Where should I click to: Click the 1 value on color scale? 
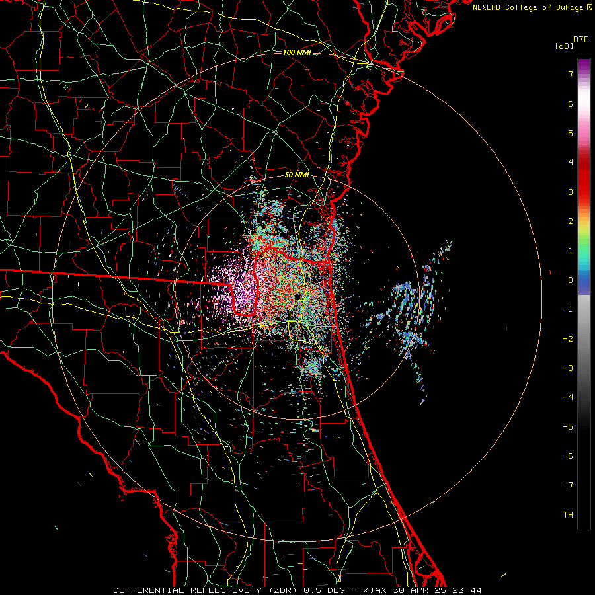tap(571, 251)
